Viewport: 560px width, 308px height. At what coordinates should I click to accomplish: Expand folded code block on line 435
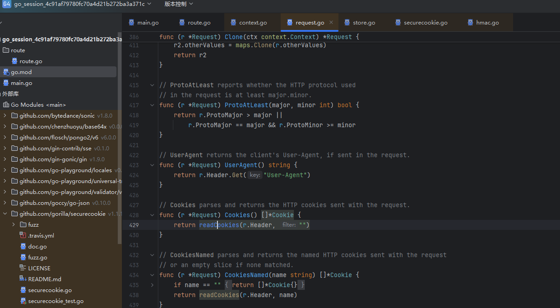coord(152,285)
